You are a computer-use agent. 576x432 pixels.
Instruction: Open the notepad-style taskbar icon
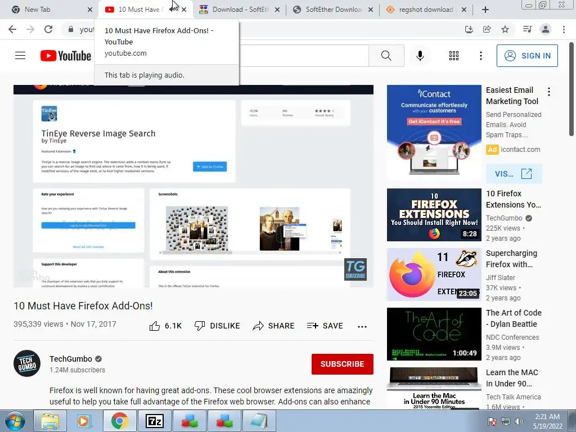coord(259,421)
